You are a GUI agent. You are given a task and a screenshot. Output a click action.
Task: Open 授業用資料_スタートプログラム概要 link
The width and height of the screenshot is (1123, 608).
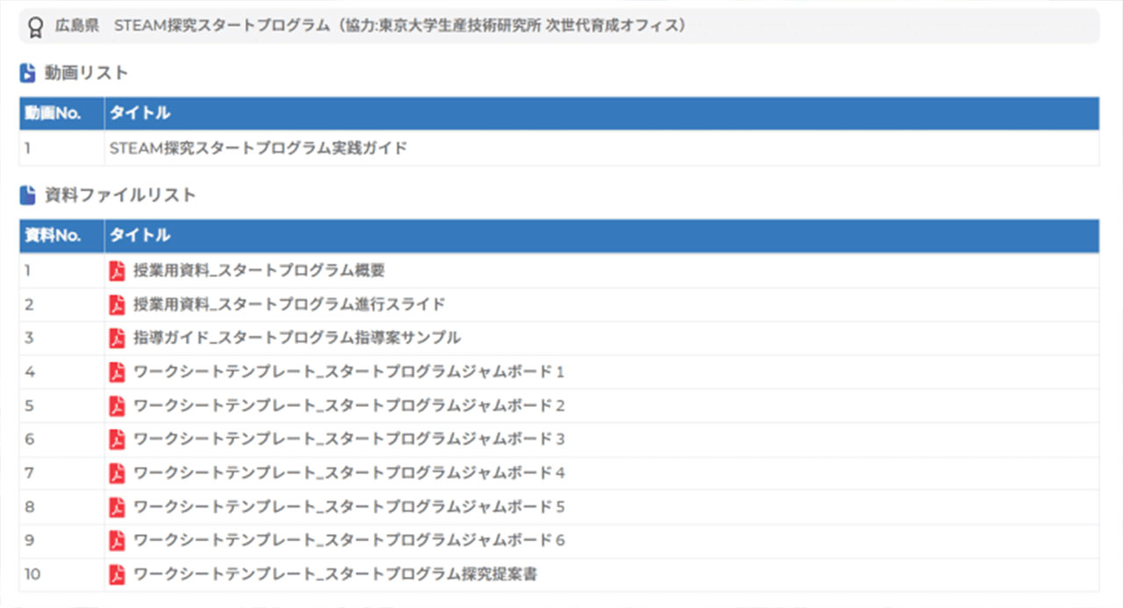[x=259, y=271]
